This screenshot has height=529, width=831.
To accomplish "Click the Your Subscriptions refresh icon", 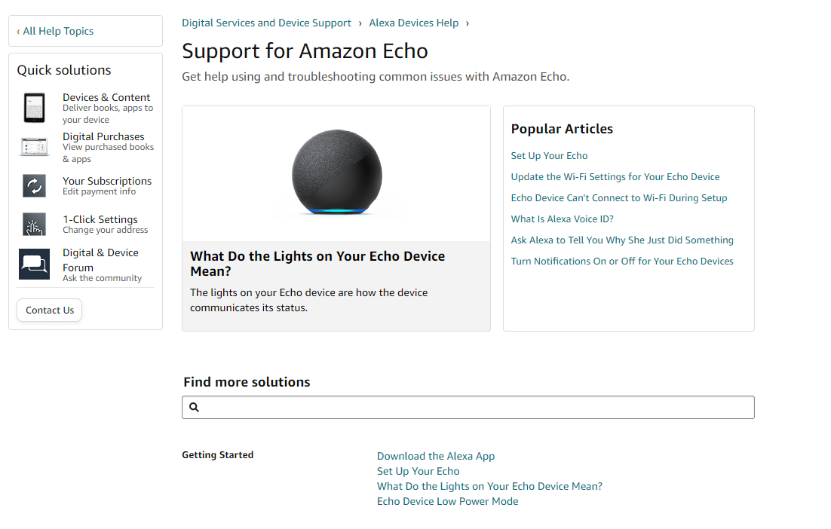I will (34, 185).
